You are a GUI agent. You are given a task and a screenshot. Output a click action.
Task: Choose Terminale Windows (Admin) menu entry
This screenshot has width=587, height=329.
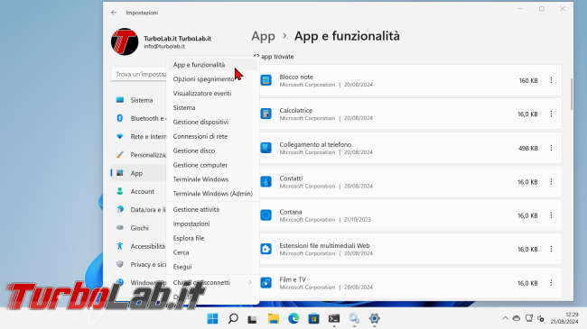pyautogui.click(x=212, y=194)
